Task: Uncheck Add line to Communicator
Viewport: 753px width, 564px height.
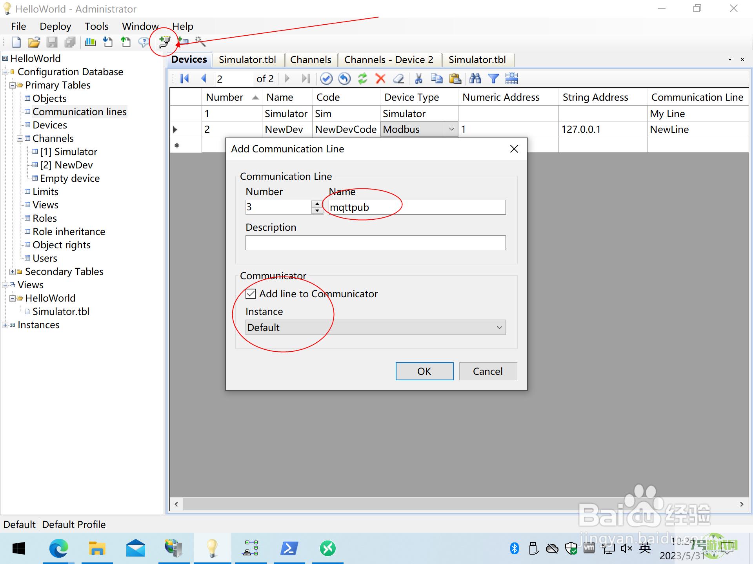Action: coord(251,294)
